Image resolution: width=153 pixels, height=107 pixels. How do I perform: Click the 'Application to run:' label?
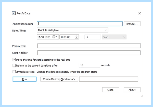pos(23,24)
